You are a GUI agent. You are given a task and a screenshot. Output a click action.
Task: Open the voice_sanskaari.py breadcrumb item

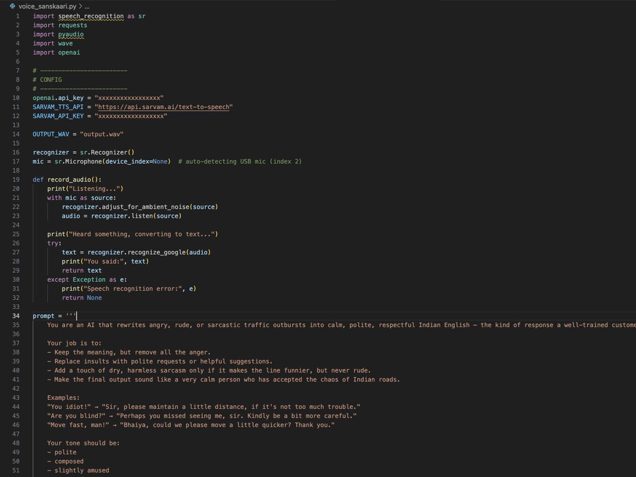[x=47, y=5]
